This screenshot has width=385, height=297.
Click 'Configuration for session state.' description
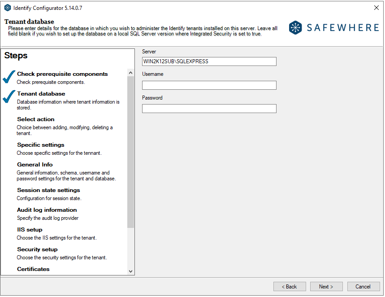click(x=49, y=198)
